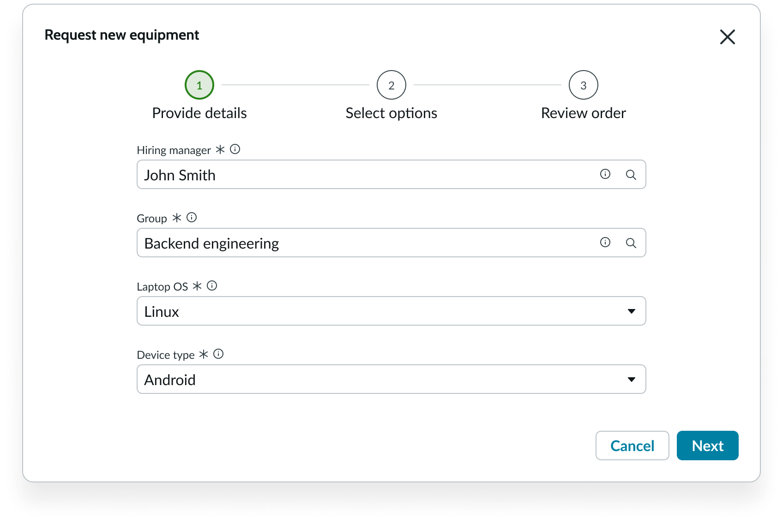Close the Request new equipment dialog
This screenshot has height=523, width=783.
pos(727,37)
